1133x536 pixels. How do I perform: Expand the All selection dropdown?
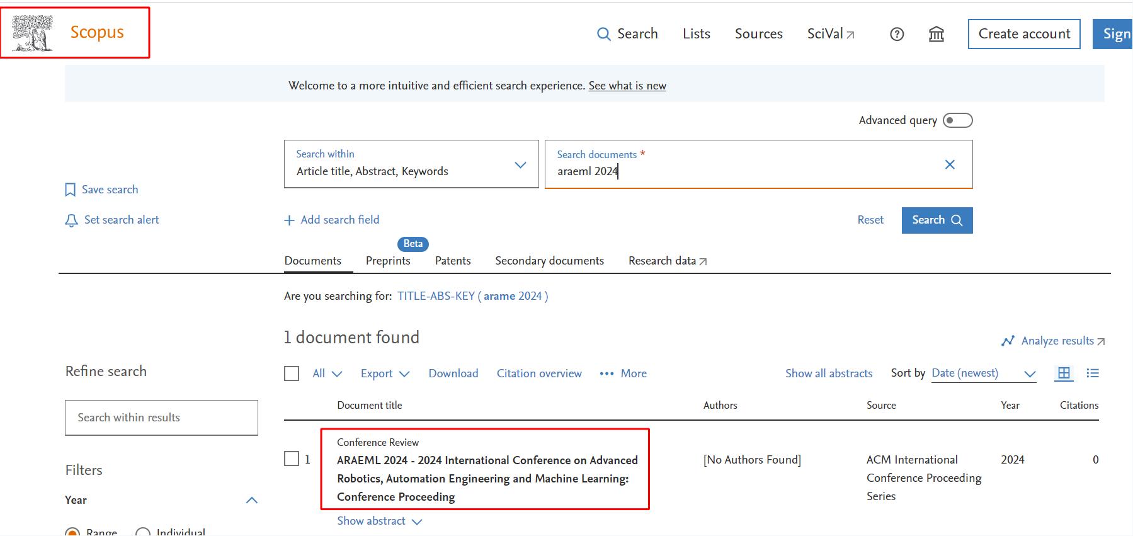[327, 373]
